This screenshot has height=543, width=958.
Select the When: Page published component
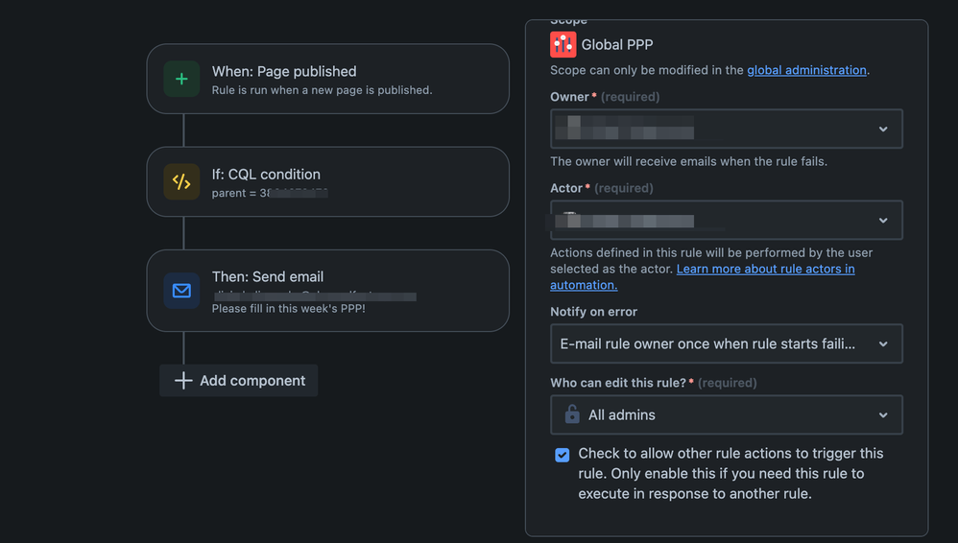[328, 79]
